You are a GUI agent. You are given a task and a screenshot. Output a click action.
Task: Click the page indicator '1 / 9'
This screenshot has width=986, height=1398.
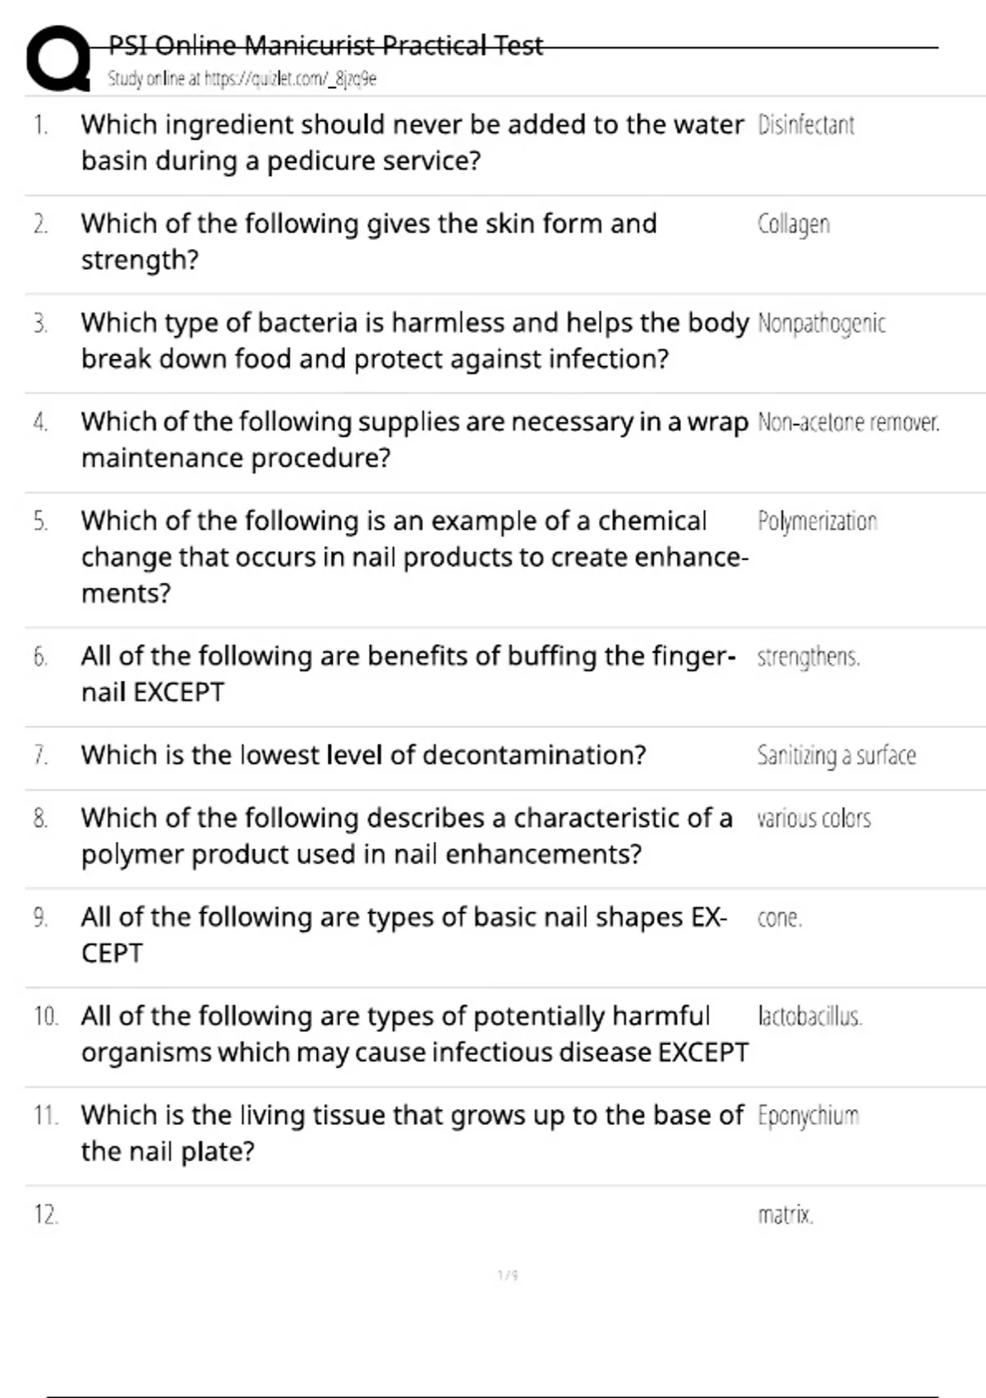pos(508,1275)
